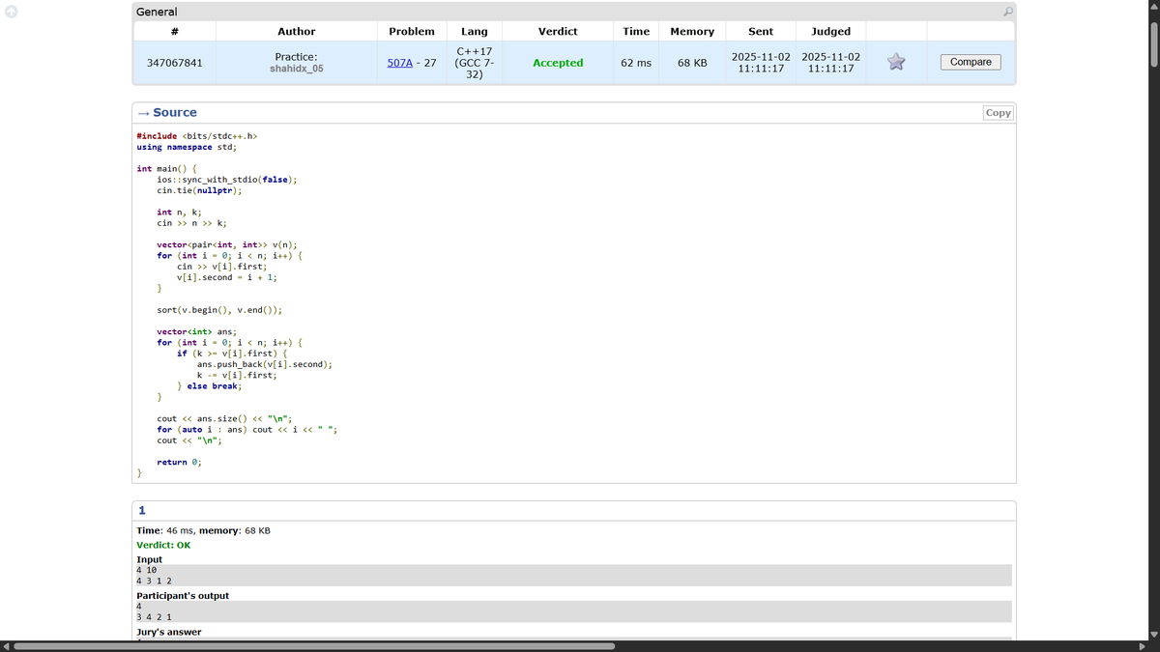Click the Time: 46 ms, memory: 68 KB line
This screenshot has width=1160, height=652.
coord(203,530)
